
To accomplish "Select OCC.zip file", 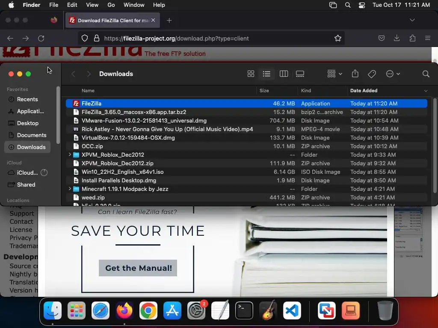I will tap(246, 146).
